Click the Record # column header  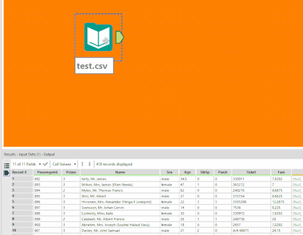click(x=22, y=172)
